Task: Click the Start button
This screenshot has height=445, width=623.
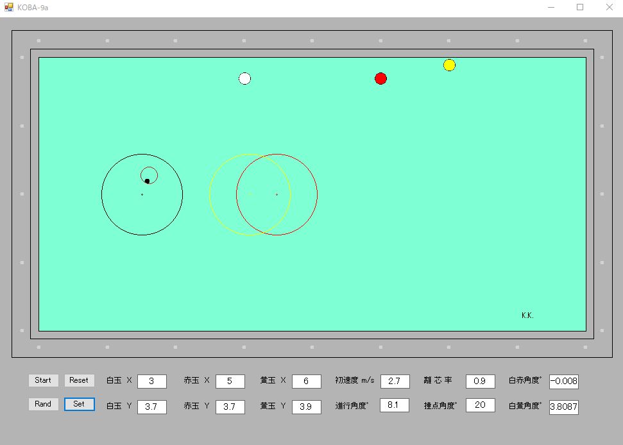Action: tap(43, 380)
